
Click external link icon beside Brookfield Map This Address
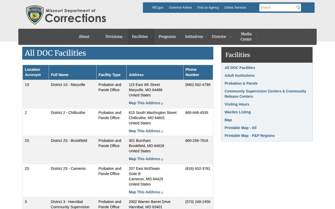(162, 159)
